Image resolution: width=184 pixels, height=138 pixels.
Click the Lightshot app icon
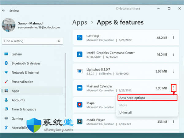(x=79, y=71)
